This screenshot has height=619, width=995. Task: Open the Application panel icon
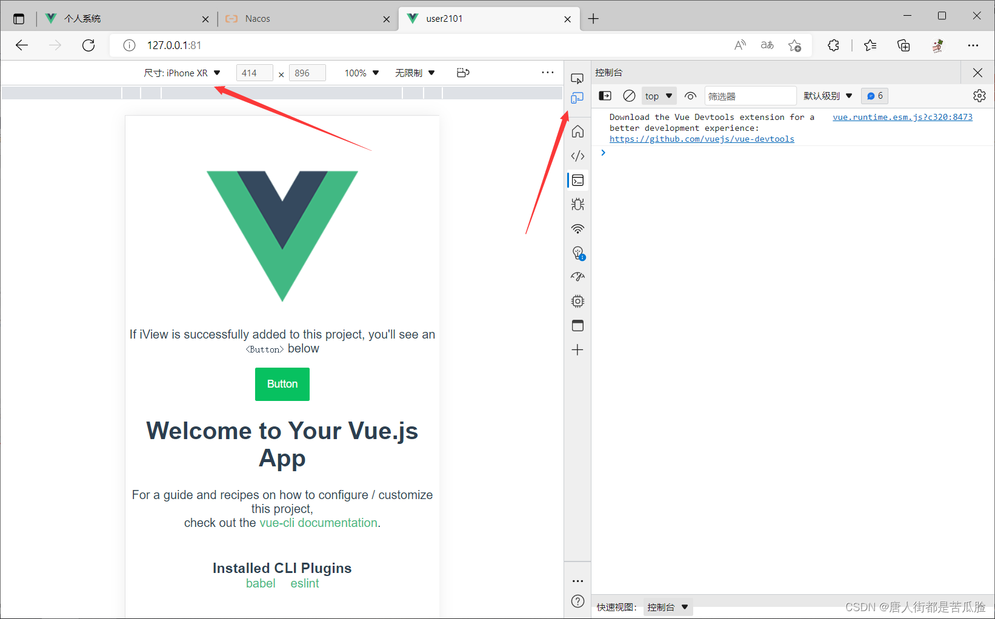(577, 325)
